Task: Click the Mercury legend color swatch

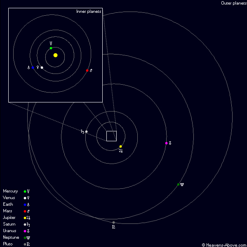Action: tap(25, 191)
